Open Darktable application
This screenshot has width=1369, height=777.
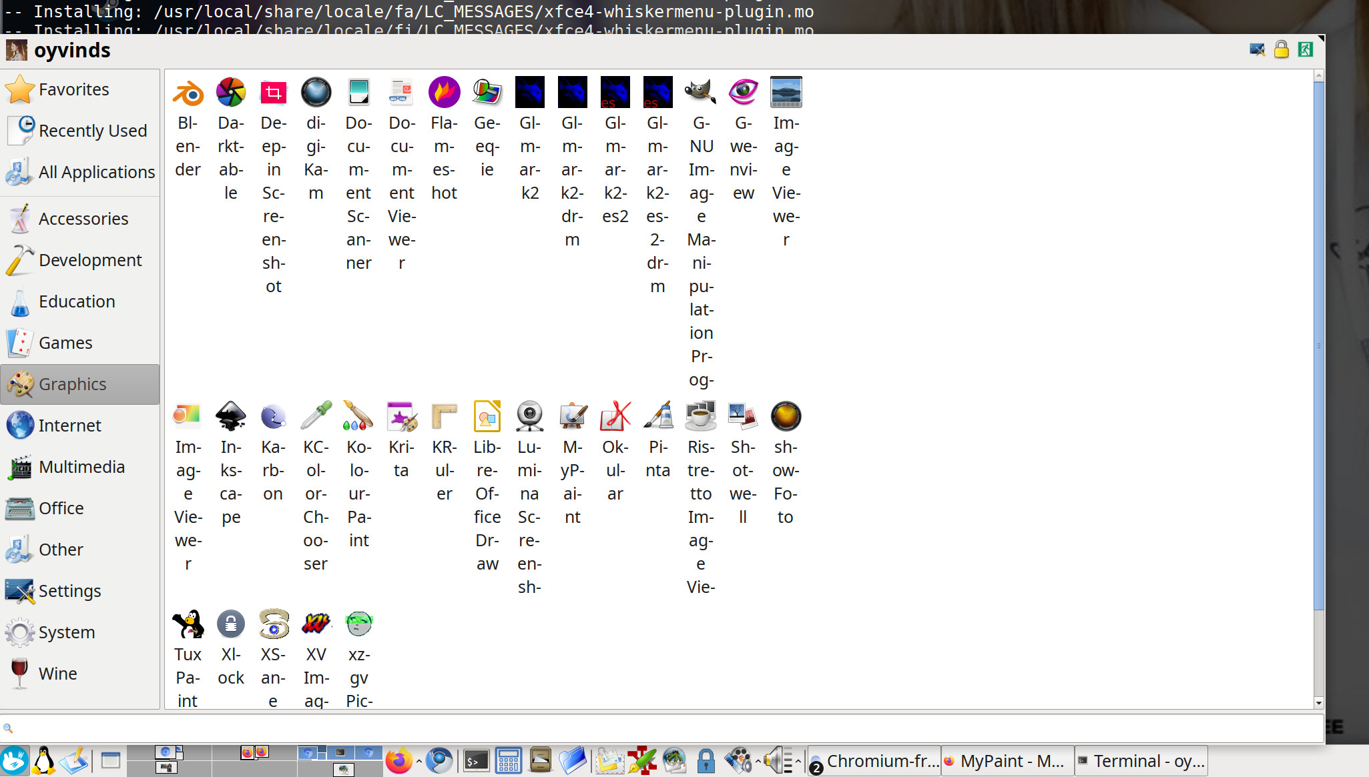(x=230, y=93)
